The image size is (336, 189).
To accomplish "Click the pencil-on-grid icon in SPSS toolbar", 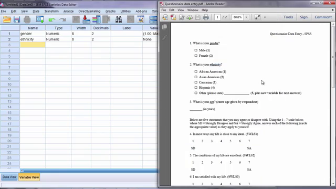I will [141, 19].
